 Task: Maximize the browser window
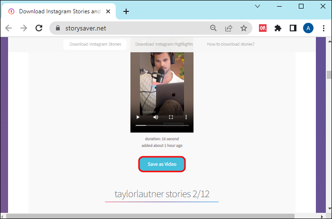click(301, 6)
